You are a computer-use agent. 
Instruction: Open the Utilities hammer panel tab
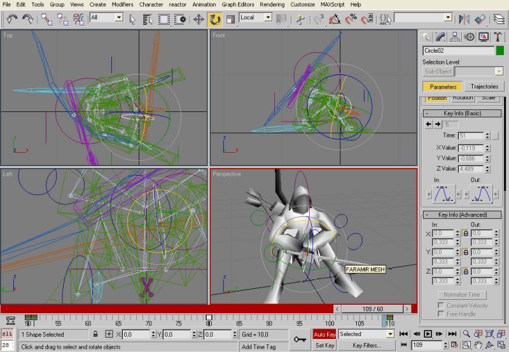498,37
